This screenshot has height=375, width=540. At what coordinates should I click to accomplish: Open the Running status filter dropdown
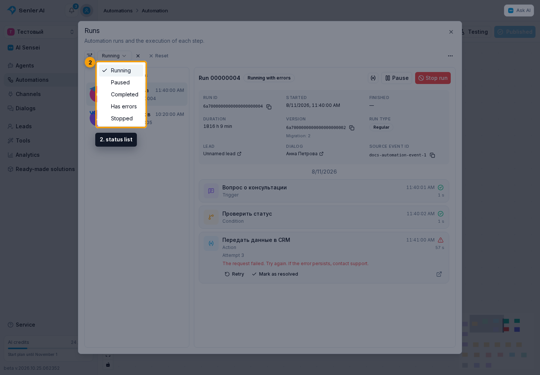114,56
